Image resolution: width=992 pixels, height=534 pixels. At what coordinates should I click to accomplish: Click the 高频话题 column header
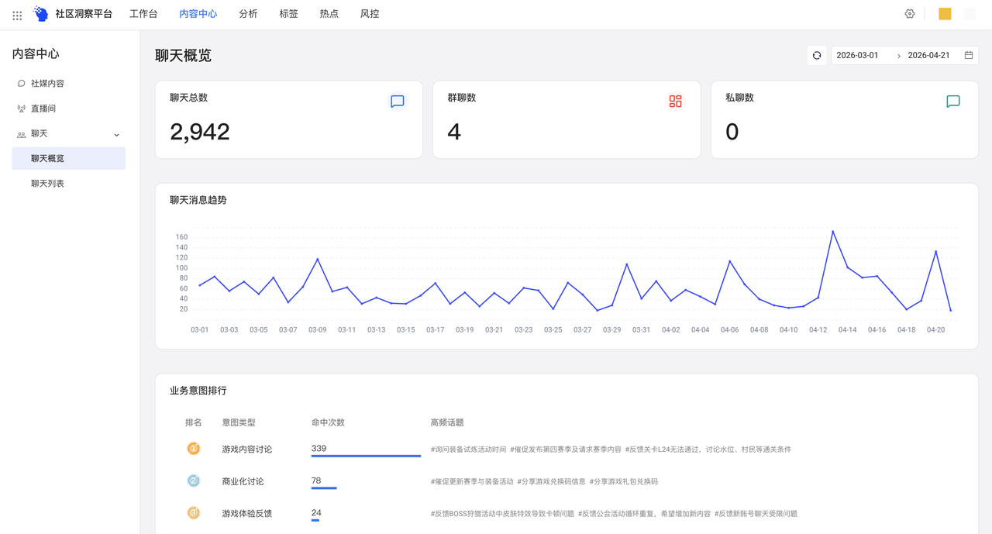click(x=447, y=422)
